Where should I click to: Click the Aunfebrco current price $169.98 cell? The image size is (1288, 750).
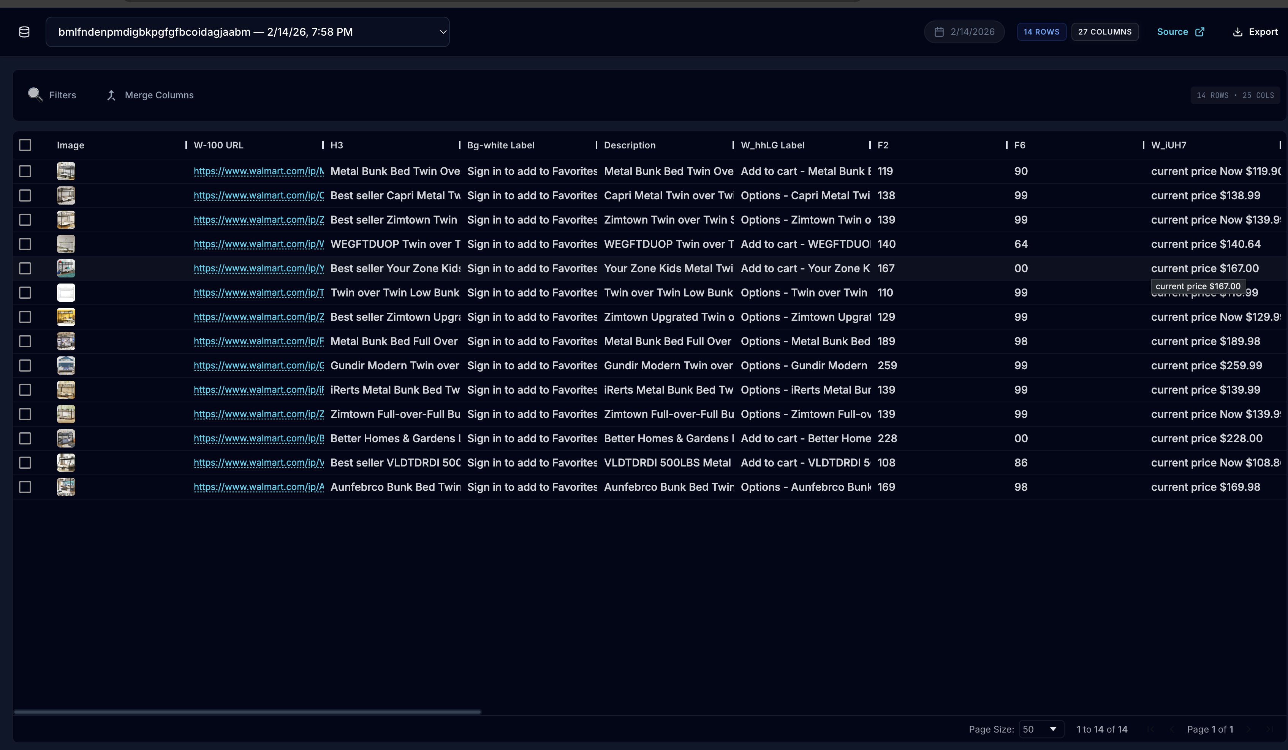pyautogui.click(x=1205, y=487)
